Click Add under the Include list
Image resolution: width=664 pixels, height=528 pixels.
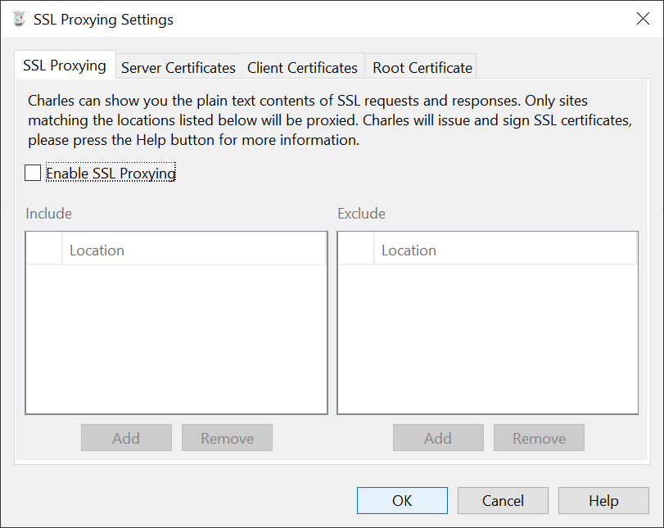pos(126,438)
